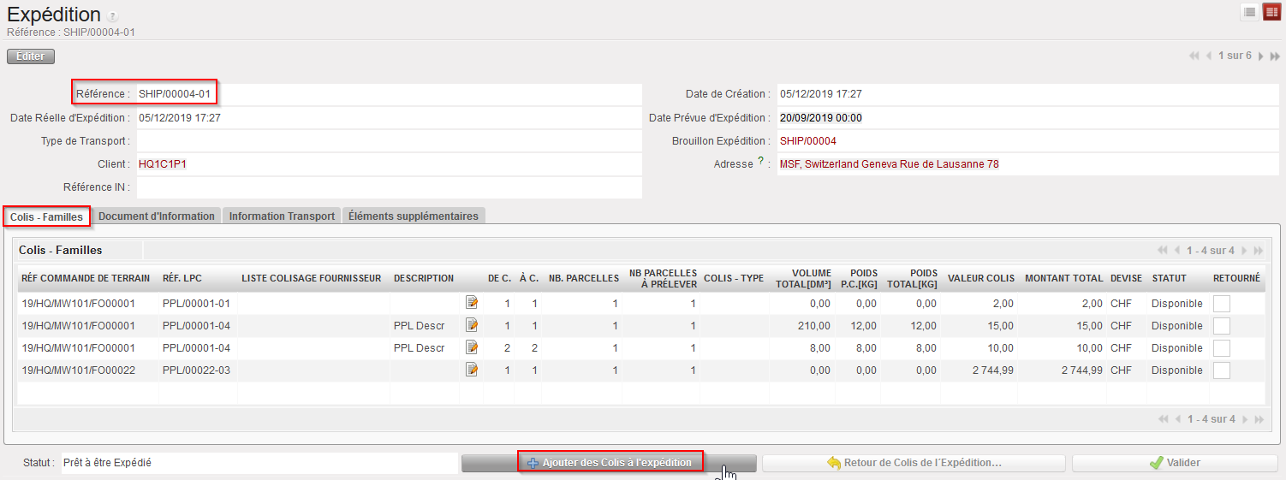Open the SHIP/00004 brouillon link

coord(807,141)
